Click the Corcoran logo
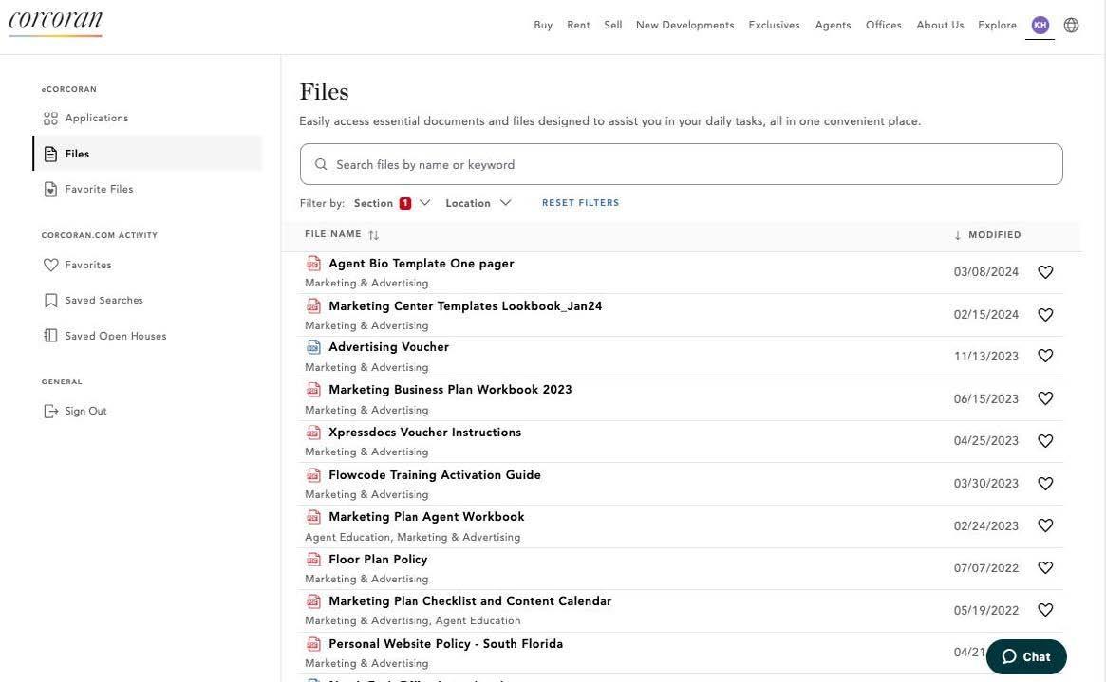This screenshot has width=1106, height=682. 56,23
